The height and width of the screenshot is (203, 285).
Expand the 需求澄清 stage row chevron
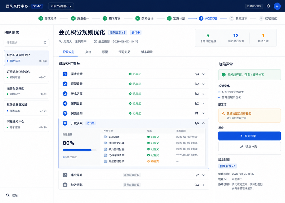(203, 74)
